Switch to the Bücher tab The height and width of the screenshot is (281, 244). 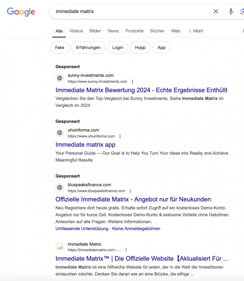coord(157,31)
